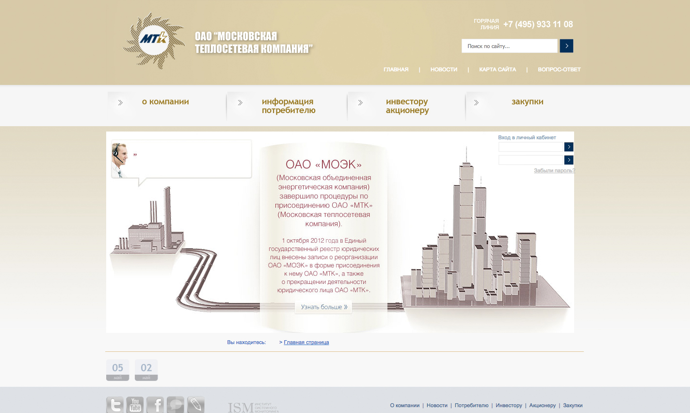Follow footer link 'Потребителю'

(x=471, y=405)
